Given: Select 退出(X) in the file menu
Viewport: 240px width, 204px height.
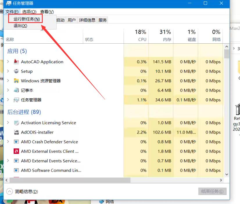Looking at the screenshot, I should 20,26.
